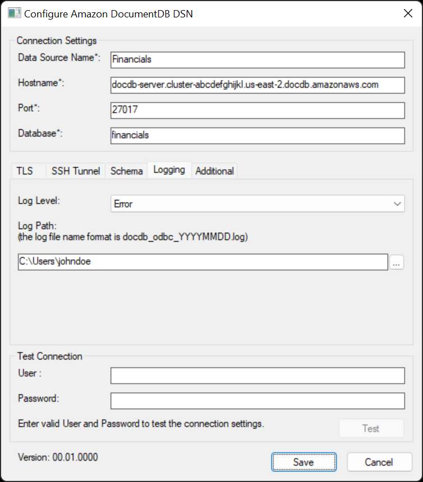
Task: Cancel the DSN configuration dialog
Action: 379,462
